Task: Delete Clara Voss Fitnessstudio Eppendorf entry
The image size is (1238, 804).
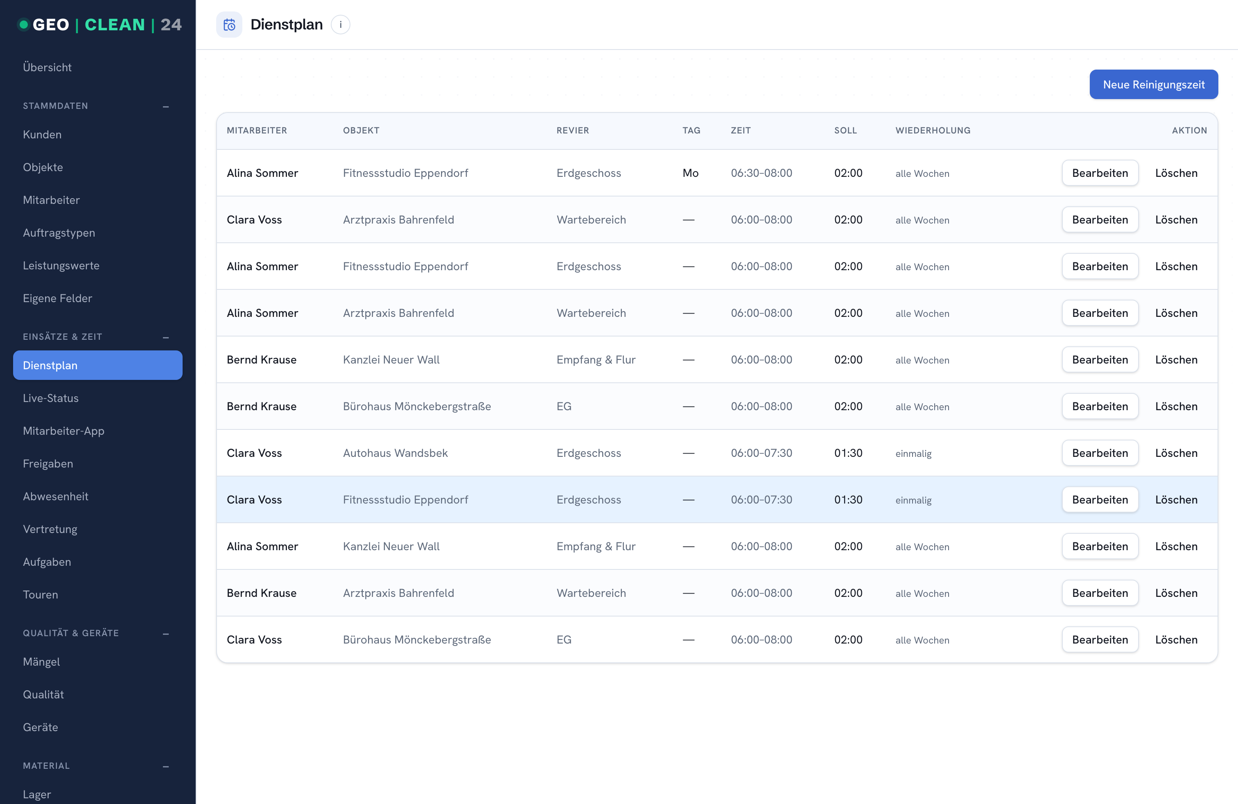Action: [1176, 499]
